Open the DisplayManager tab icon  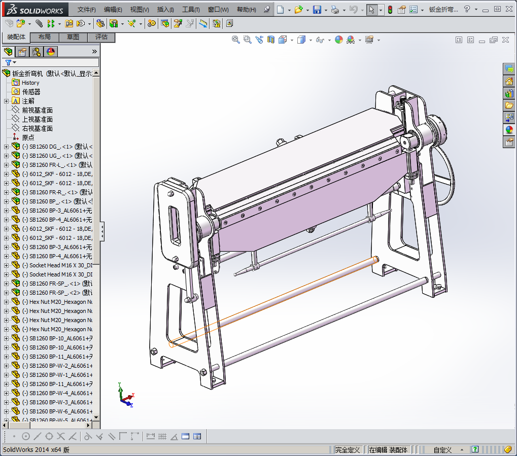point(51,51)
